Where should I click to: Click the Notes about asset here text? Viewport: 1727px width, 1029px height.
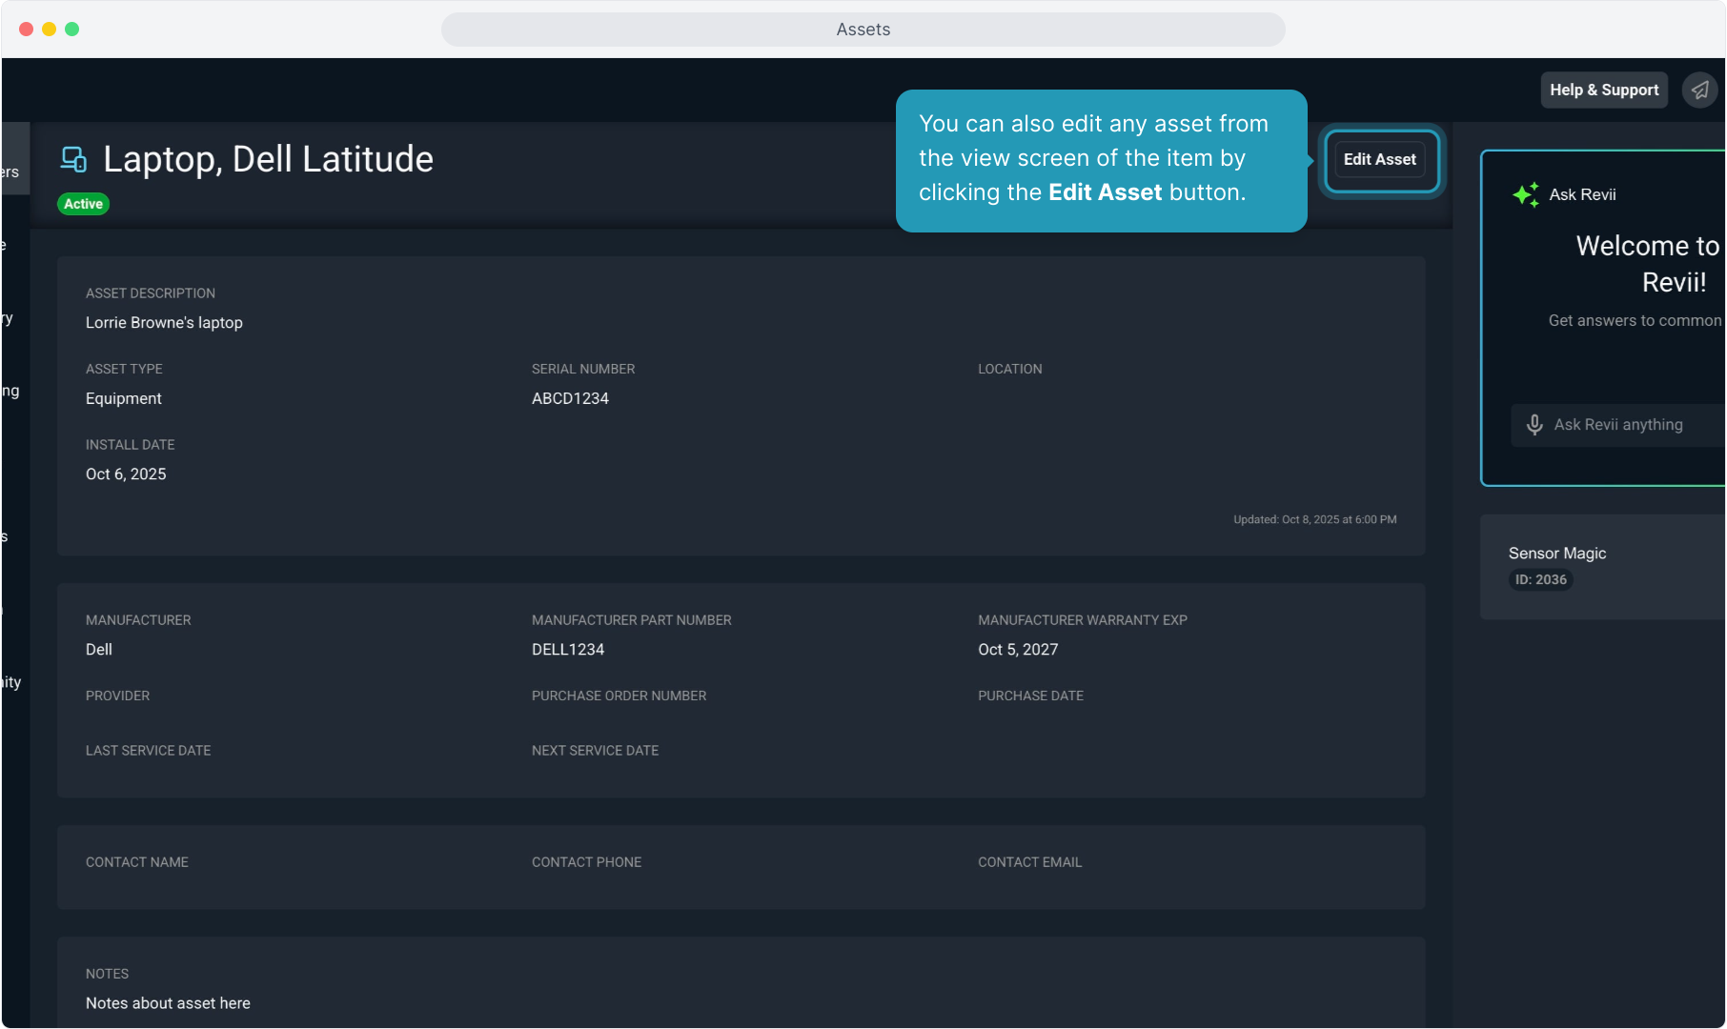[x=168, y=1003]
